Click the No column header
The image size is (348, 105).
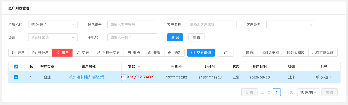point(31,66)
